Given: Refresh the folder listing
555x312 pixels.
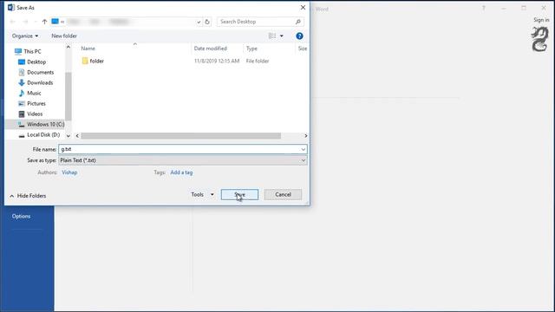Looking at the screenshot, I should pyautogui.click(x=207, y=22).
